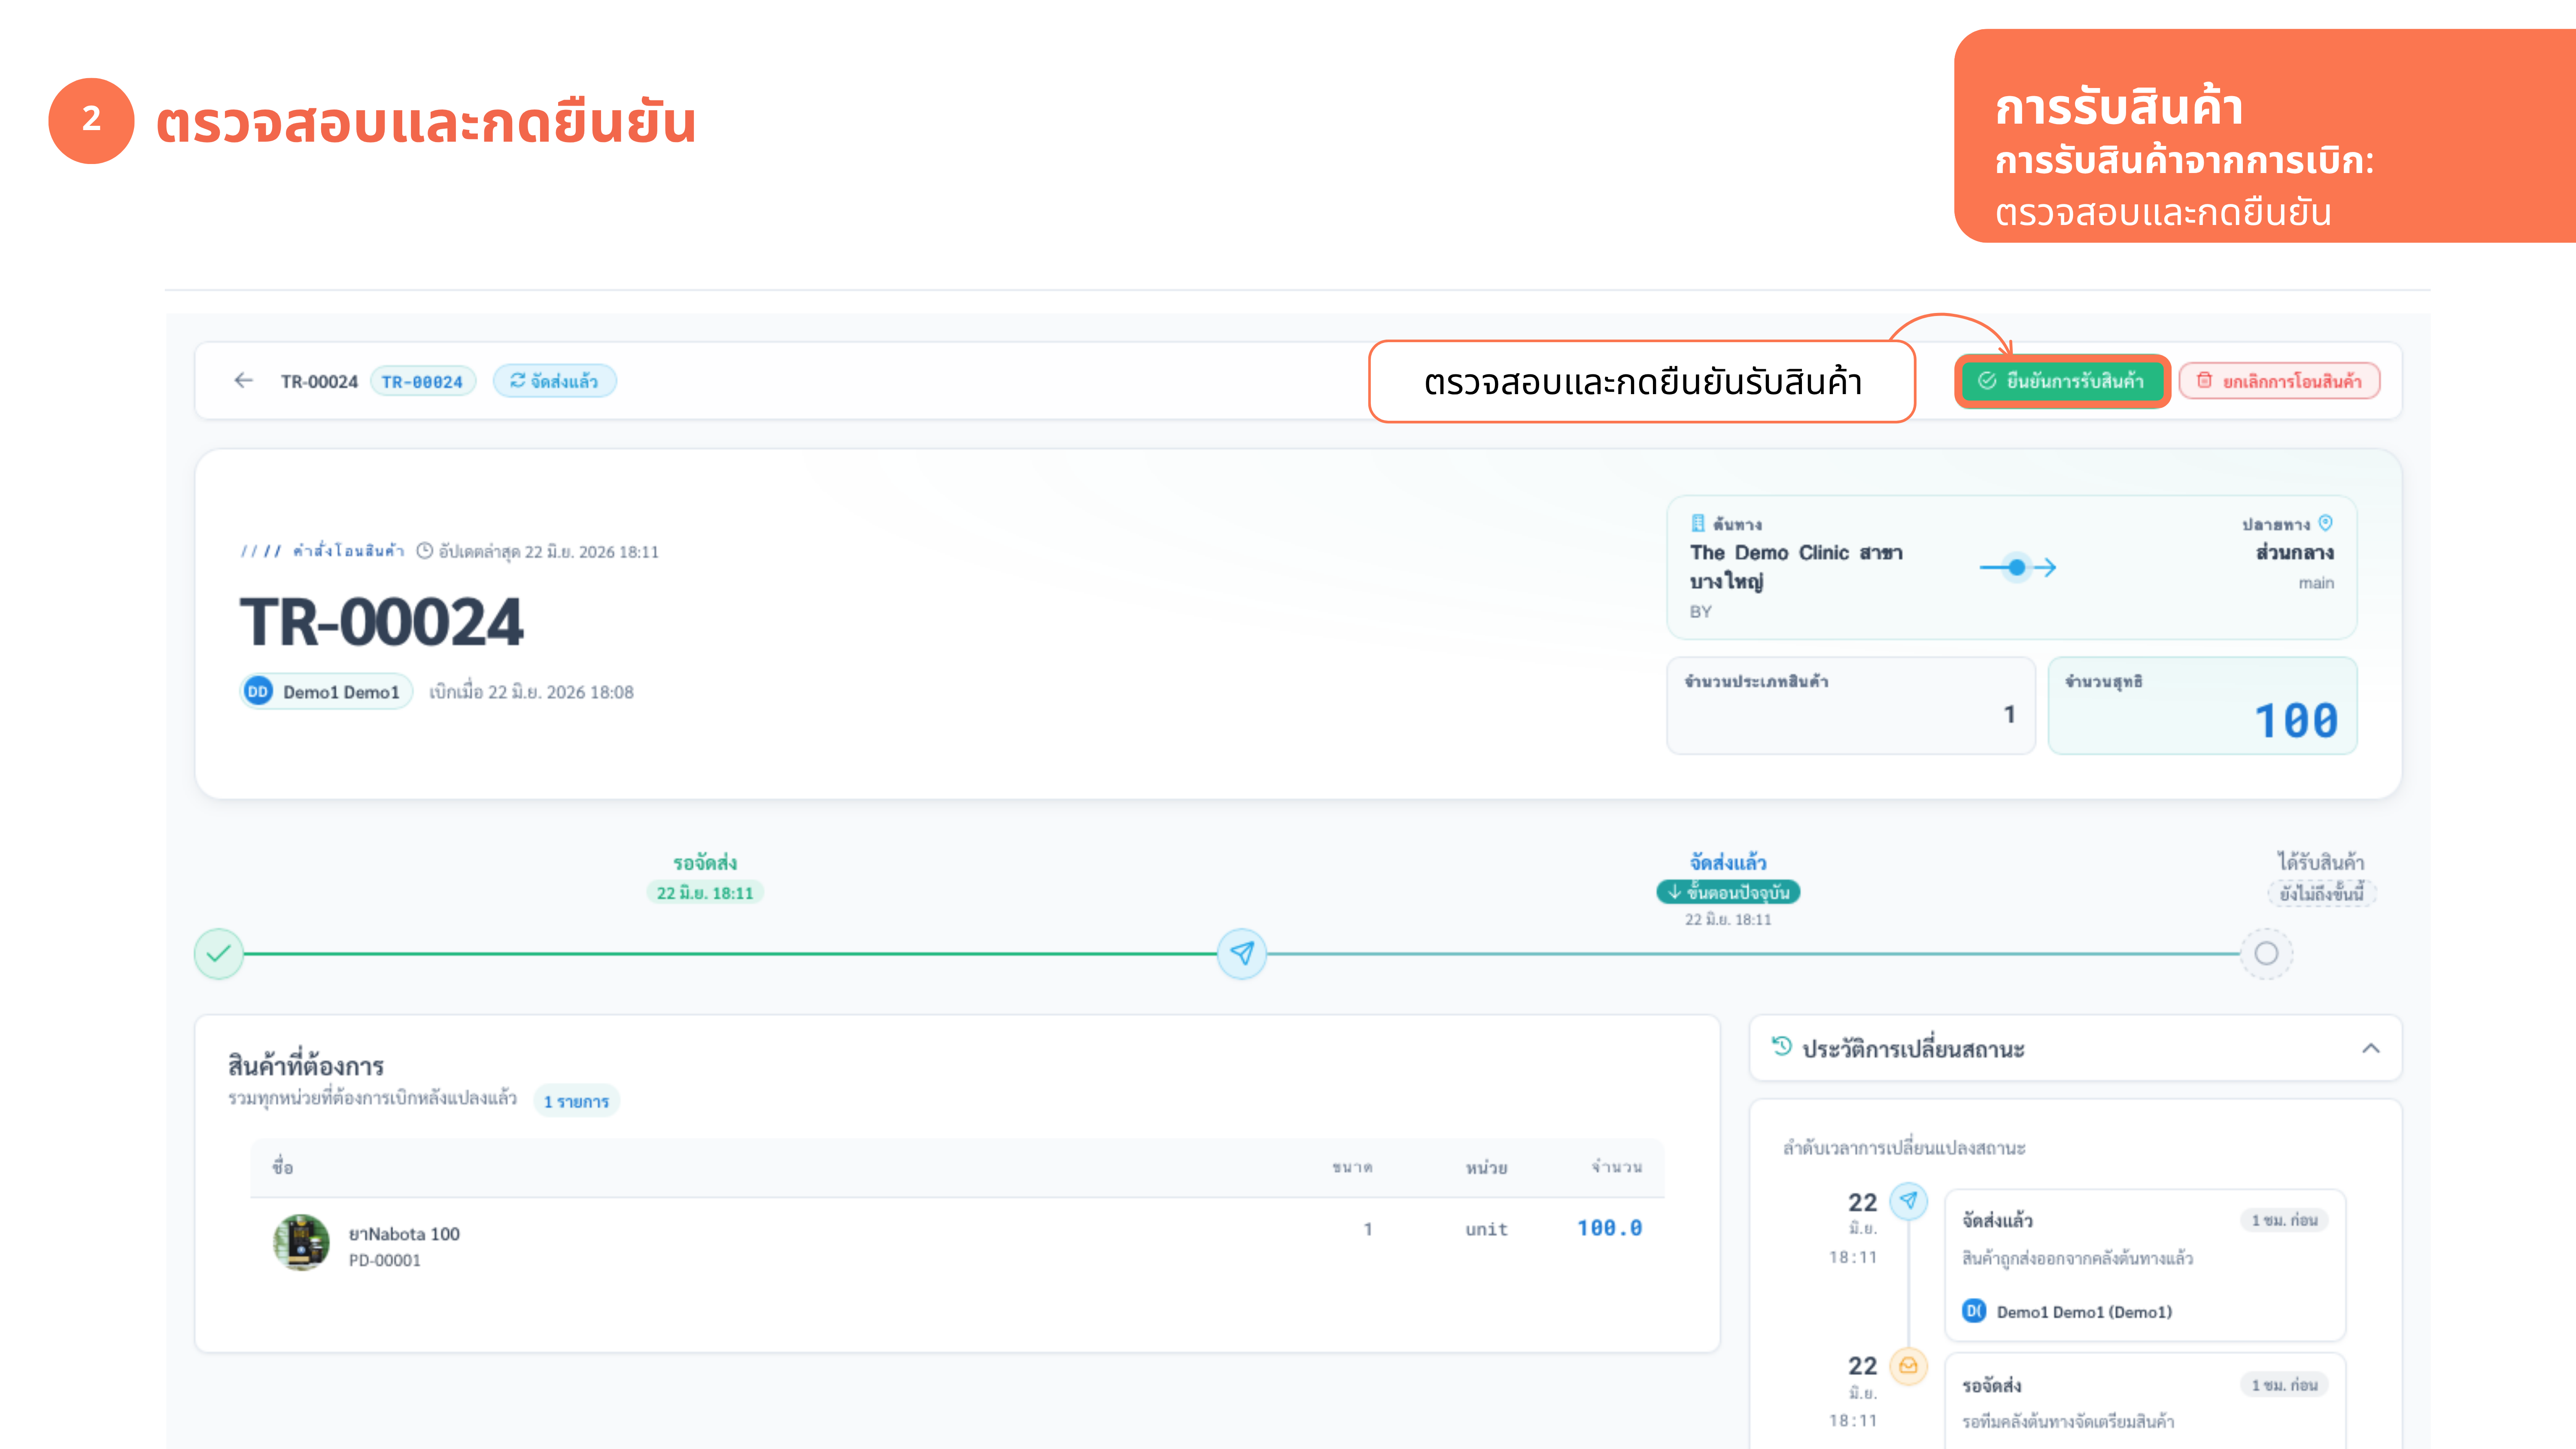The image size is (2576, 1449).
Task: Click the จำนวน column header
Action: pyautogui.click(x=1617, y=1167)
